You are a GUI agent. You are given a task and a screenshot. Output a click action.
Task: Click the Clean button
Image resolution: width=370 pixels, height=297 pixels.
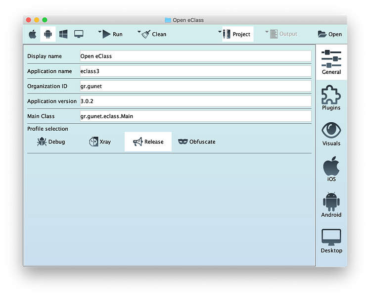point(154,34)
